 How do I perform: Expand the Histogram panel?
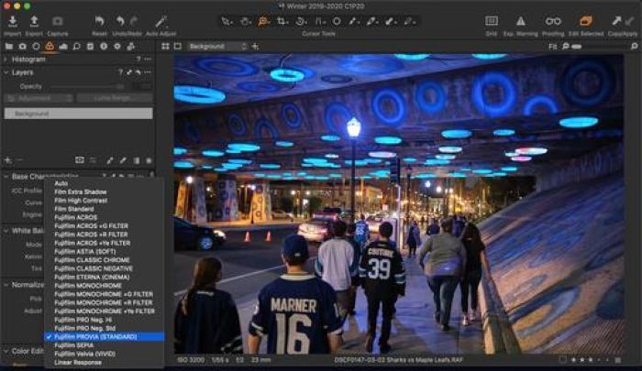[x=6, y=60]
